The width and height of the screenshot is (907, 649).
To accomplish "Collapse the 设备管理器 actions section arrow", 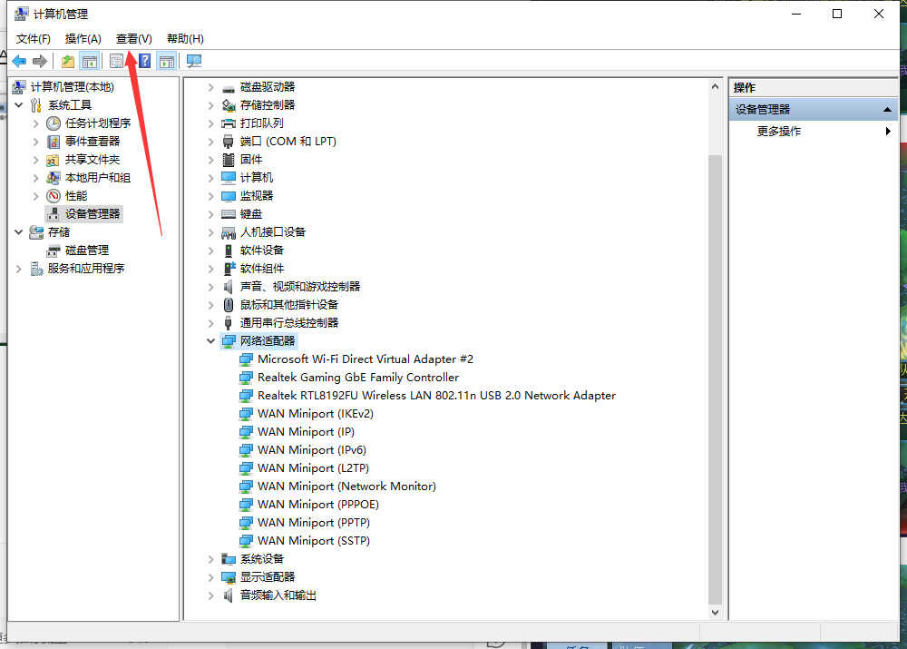I will point(887,110).
